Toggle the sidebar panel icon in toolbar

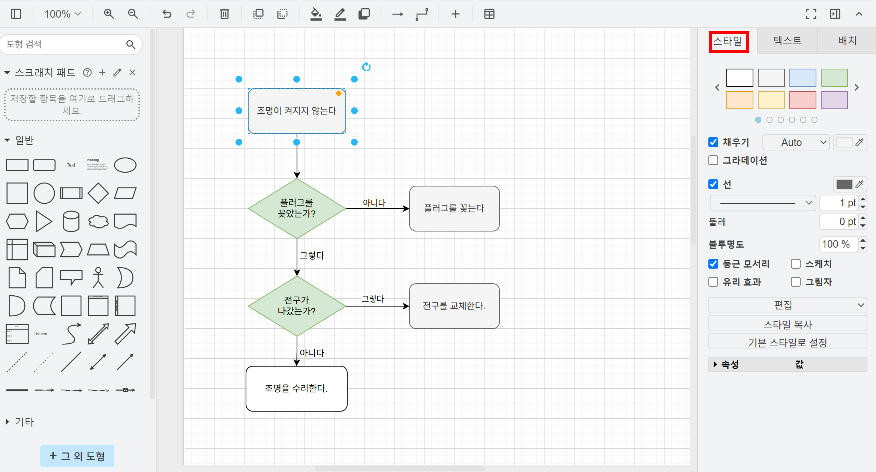tap(16, 14)
